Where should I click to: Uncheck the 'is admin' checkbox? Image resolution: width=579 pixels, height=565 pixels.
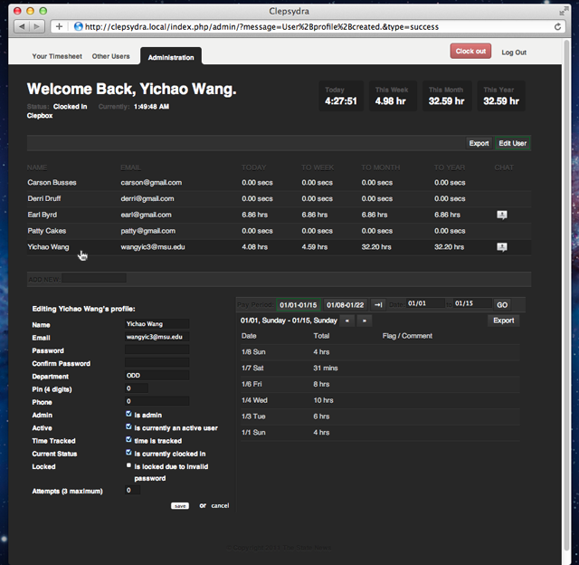128,414
